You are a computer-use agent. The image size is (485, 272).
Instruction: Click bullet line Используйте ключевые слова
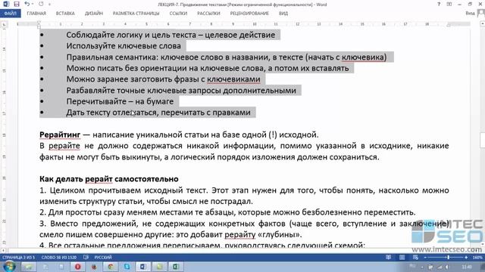point(124,46)
